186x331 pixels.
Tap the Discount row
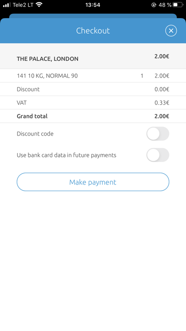tap(93, 89)
